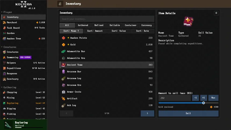Sort inventory by Name
Viewport: 231px width, 130px height.
(71, 31)
